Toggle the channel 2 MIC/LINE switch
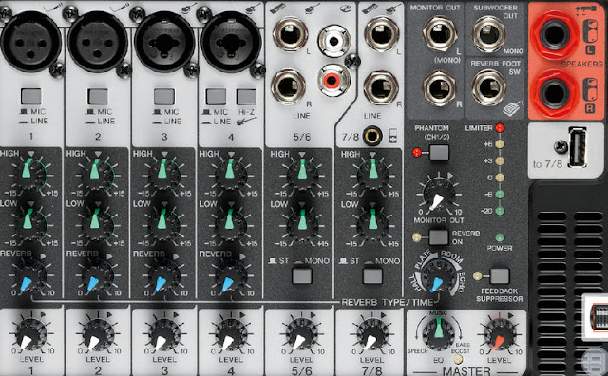608x376 pixels. coord(98,97)
